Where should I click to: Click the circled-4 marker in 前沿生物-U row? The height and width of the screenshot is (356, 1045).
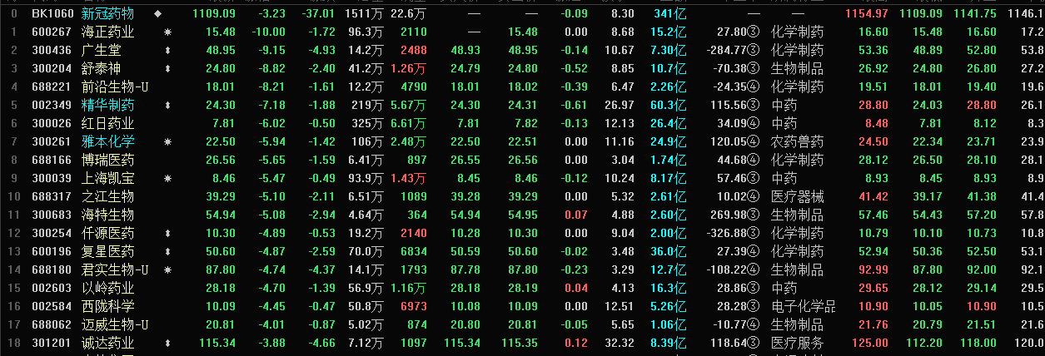coord(754,87)
